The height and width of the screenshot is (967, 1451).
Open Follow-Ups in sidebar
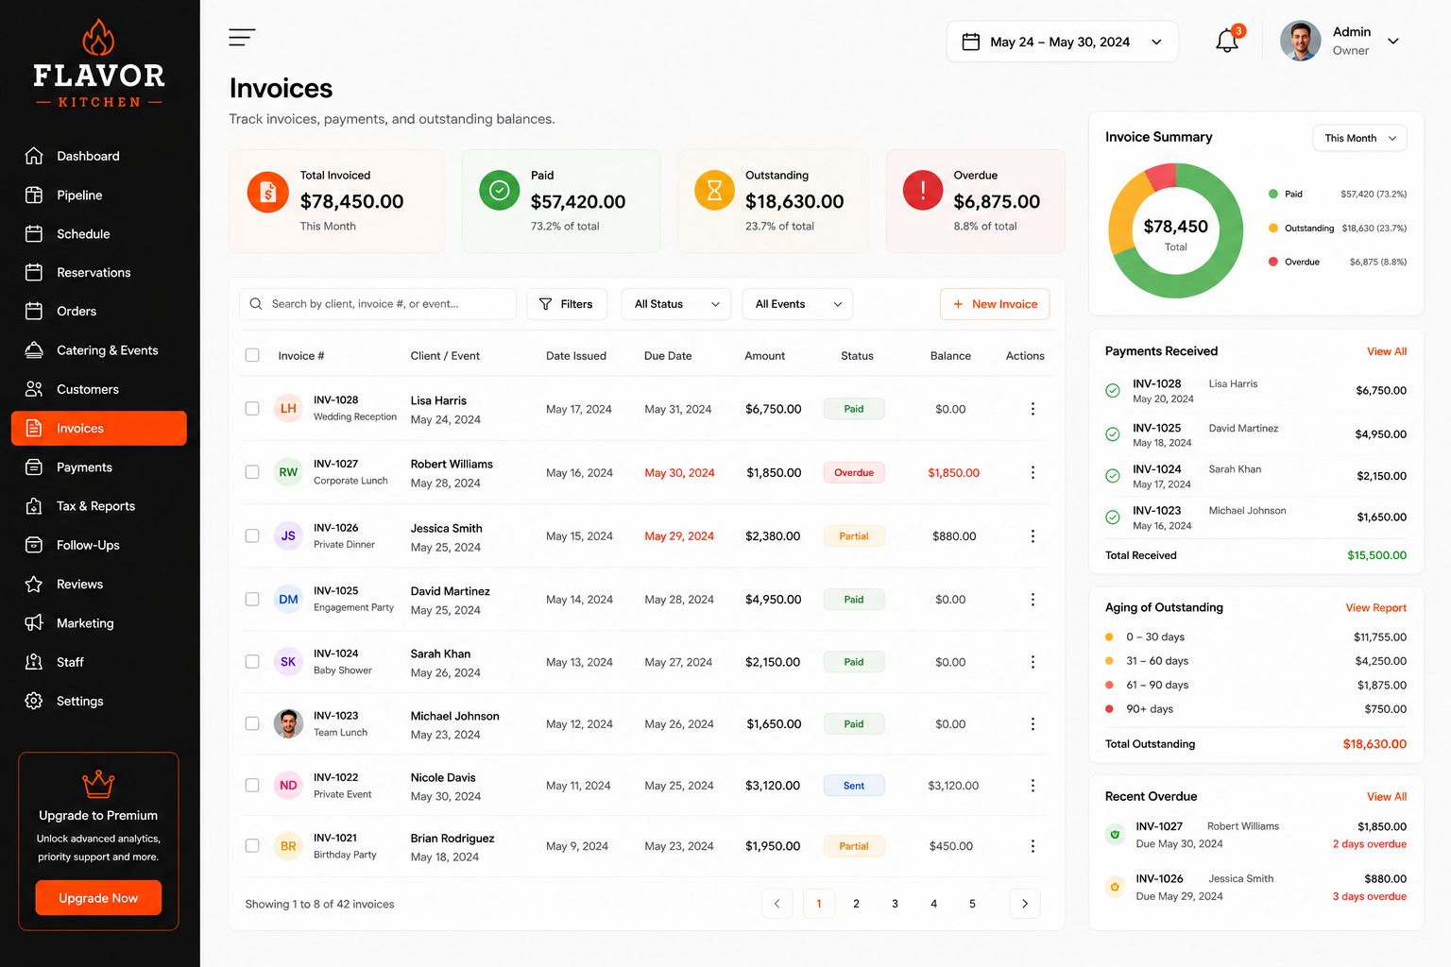pos(99,545)
